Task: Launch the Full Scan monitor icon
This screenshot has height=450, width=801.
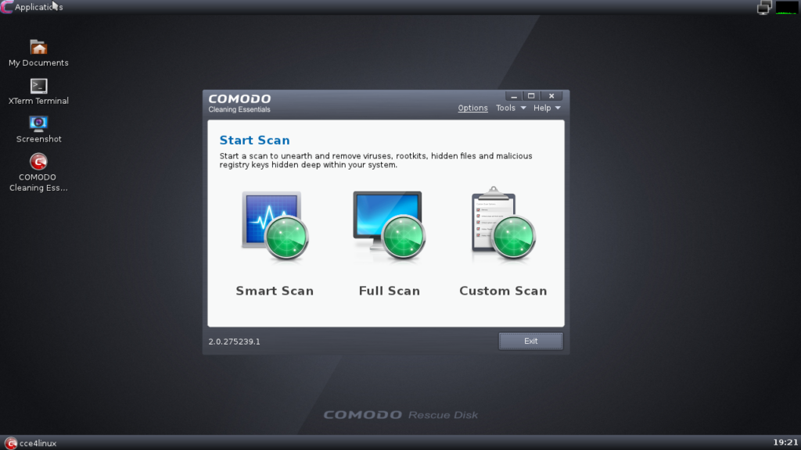Action: [390, 224]
